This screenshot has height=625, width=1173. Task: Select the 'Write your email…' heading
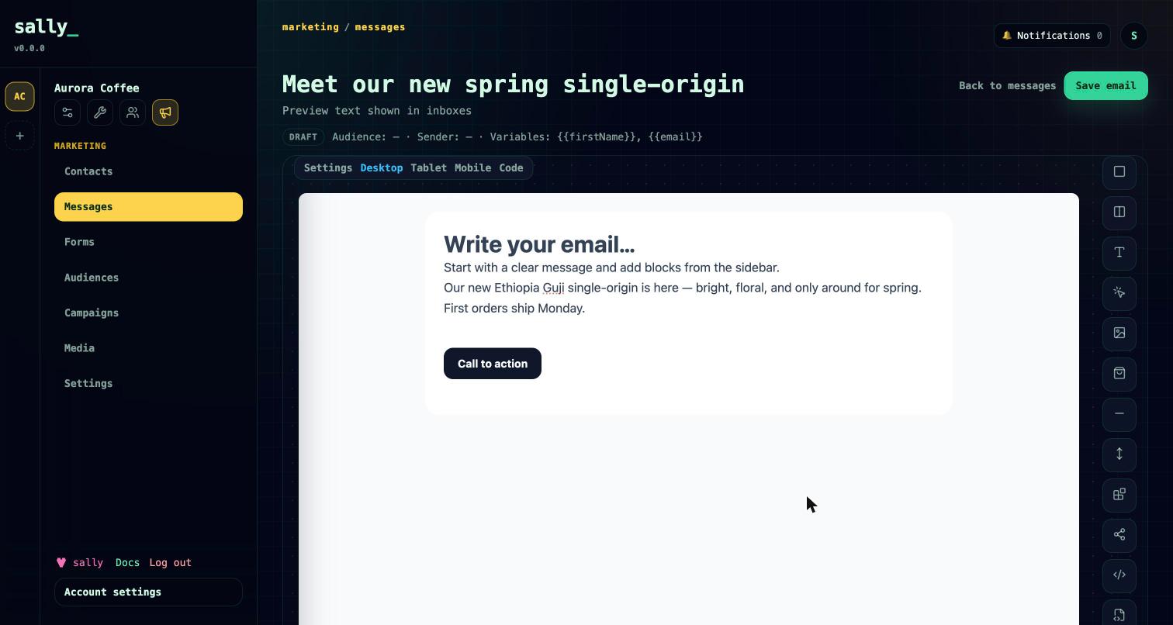[x=539, y=244]
